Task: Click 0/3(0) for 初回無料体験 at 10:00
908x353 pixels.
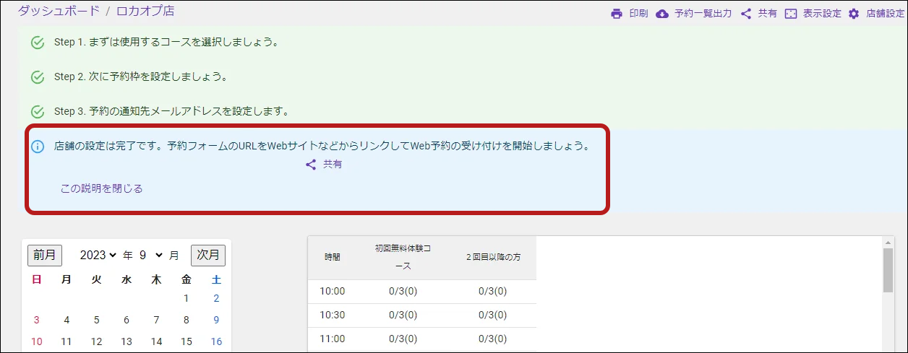Action: tap(403, 292)
